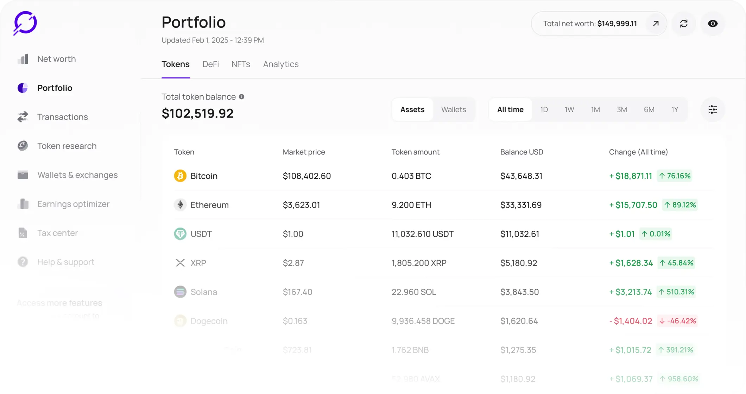
Task: Click the refresh portfolio icon
Action: (x=684, y=24)
